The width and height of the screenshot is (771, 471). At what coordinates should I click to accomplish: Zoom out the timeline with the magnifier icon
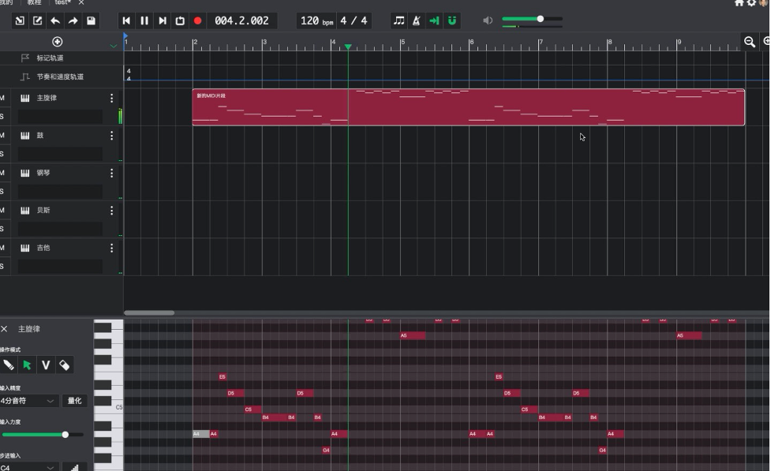pos(750,42)
